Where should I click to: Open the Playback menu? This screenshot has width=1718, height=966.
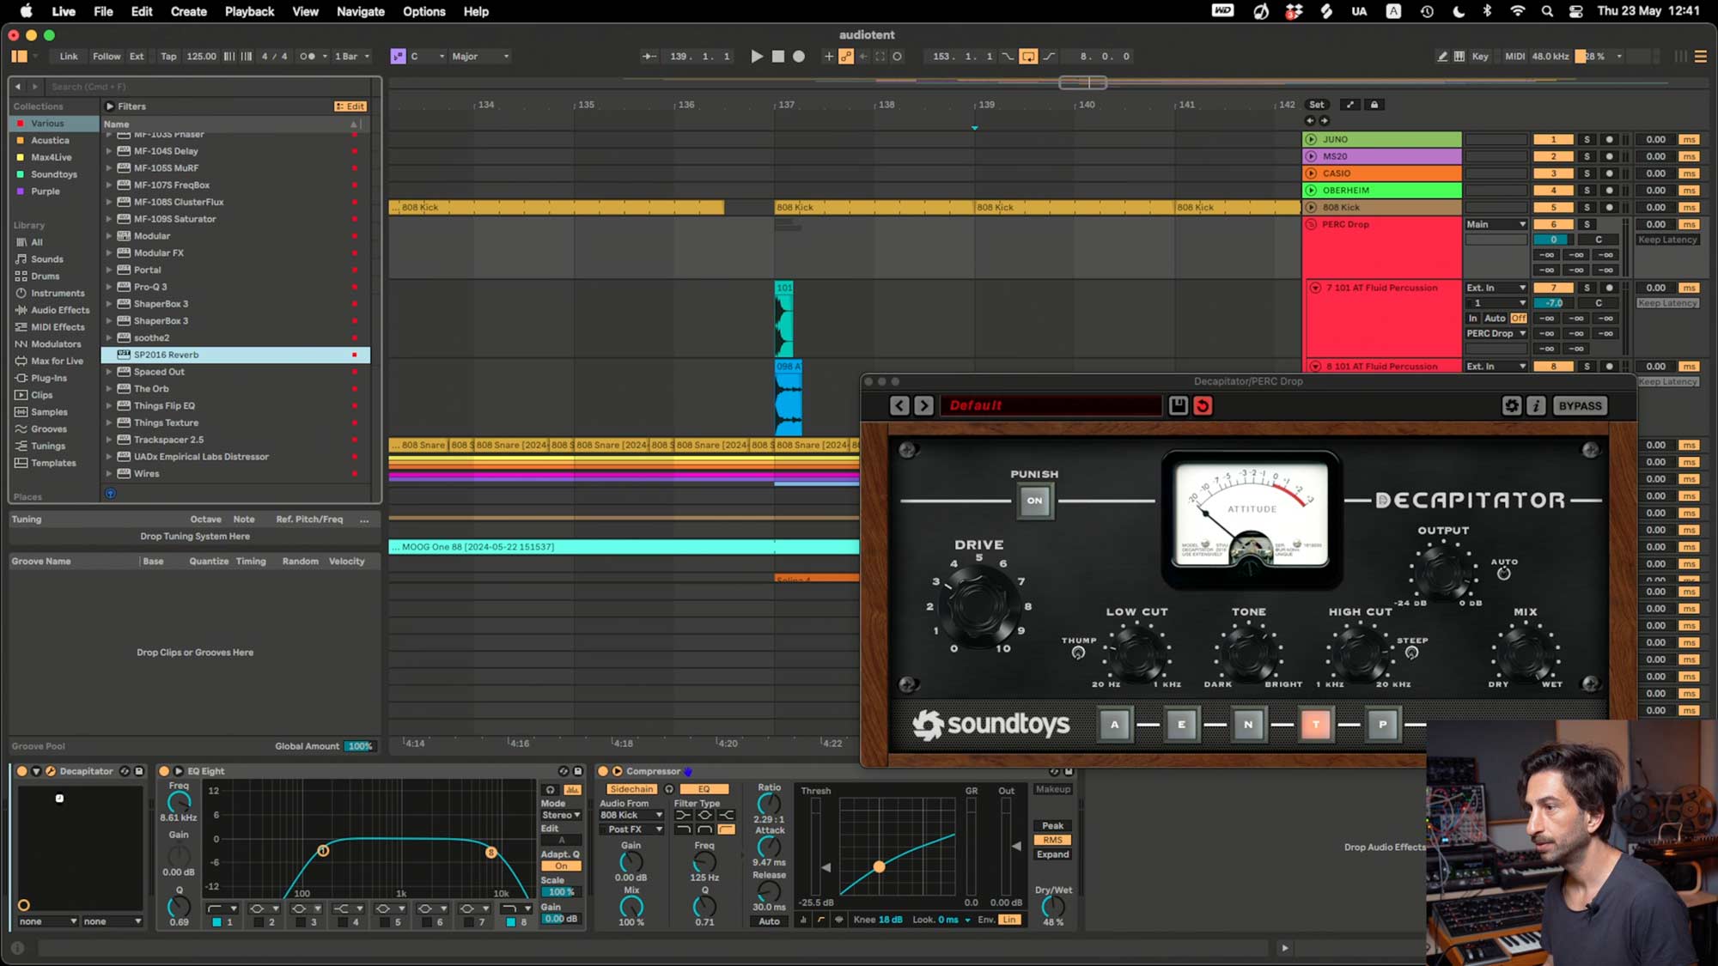(x=249, y=11)
